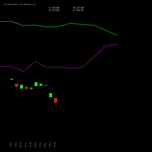Click the green upper band line
Image resolution: width=152 pixels, height=152 pixels.
pos(58,27)
